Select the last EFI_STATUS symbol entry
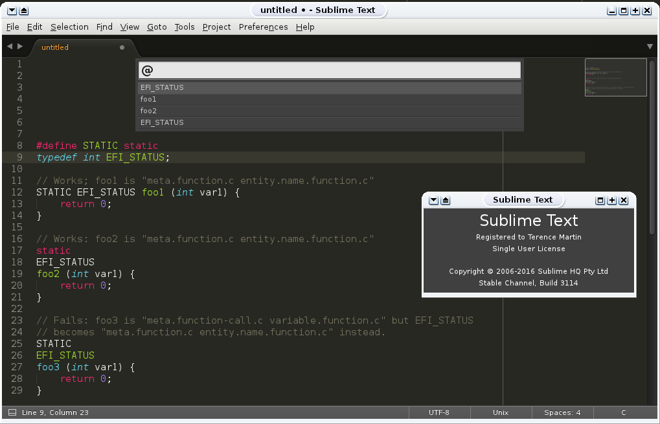 pyautogui.click(x=330, y=123)
